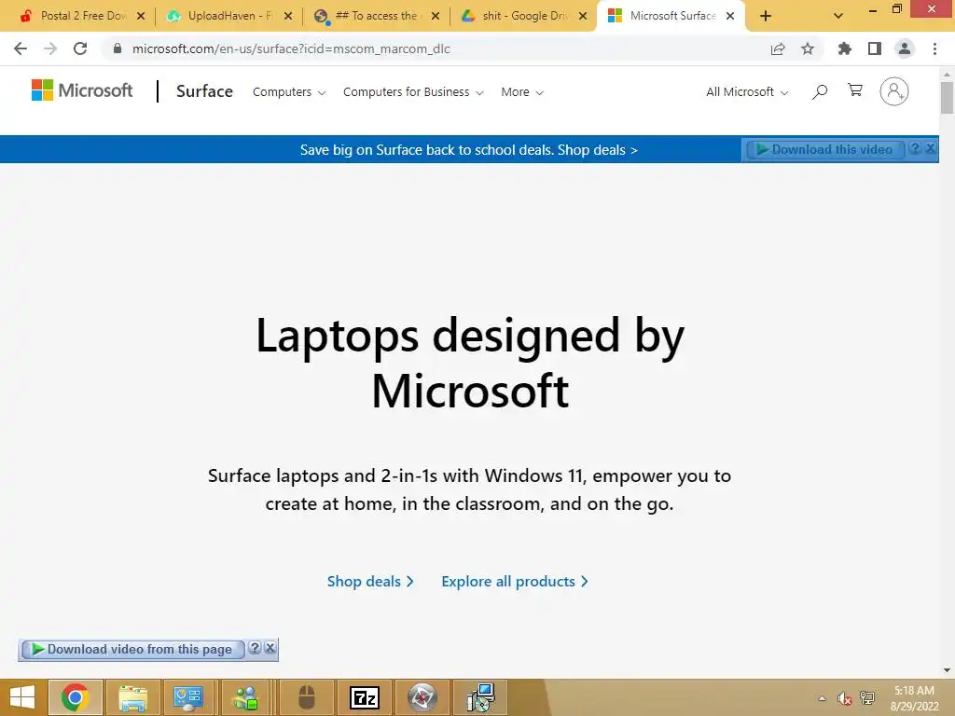Click Download video from this page button
Screen dimensions: 955x716
pyautogui.click(x=132, y=650)
